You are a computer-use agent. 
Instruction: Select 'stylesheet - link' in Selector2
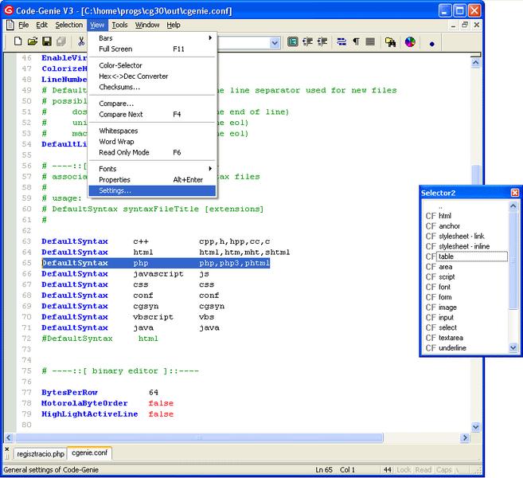461,236
